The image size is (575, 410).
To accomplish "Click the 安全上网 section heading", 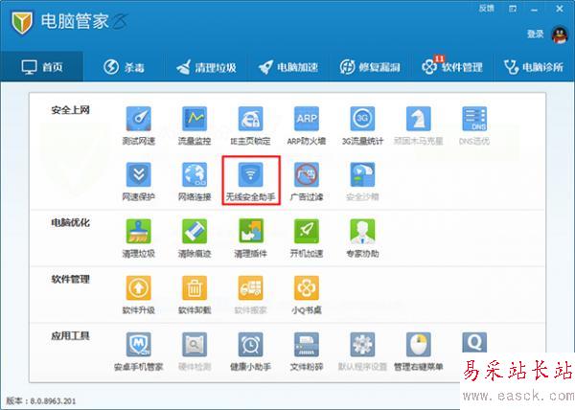I will pos(70,110).
